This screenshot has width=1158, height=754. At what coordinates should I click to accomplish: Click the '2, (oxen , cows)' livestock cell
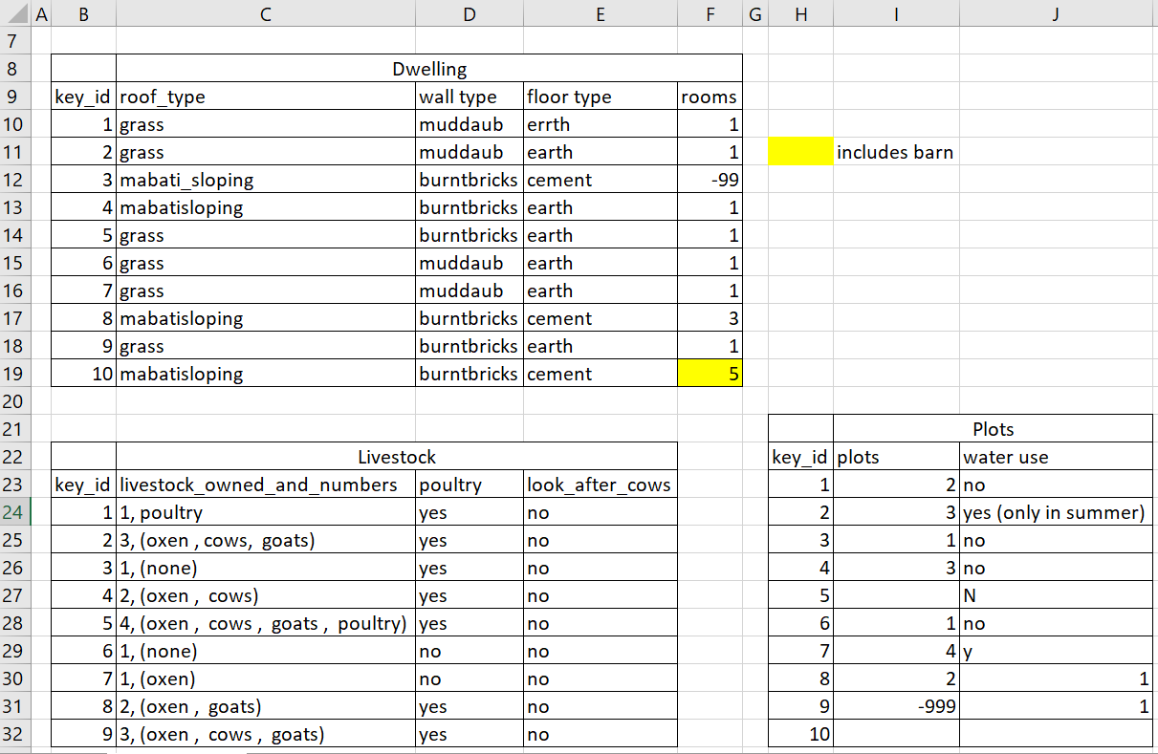coord(266,595)
